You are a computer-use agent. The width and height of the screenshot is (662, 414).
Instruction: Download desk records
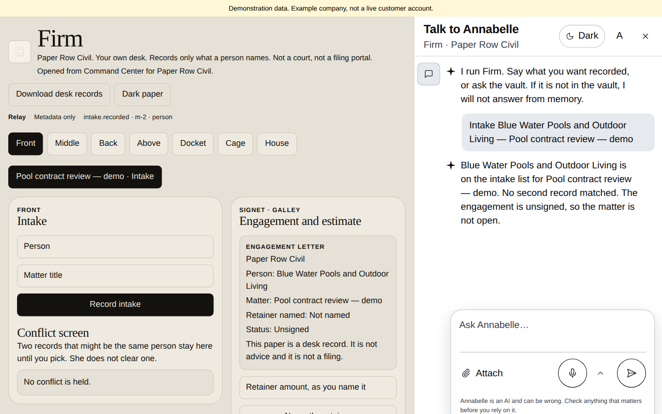click(x=59, y=94)
